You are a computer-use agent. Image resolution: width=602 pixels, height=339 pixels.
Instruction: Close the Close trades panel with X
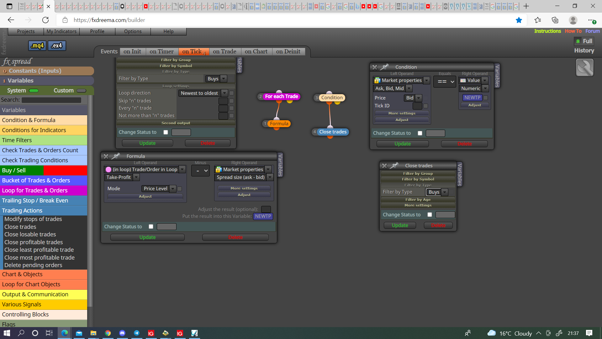(384, 165)
